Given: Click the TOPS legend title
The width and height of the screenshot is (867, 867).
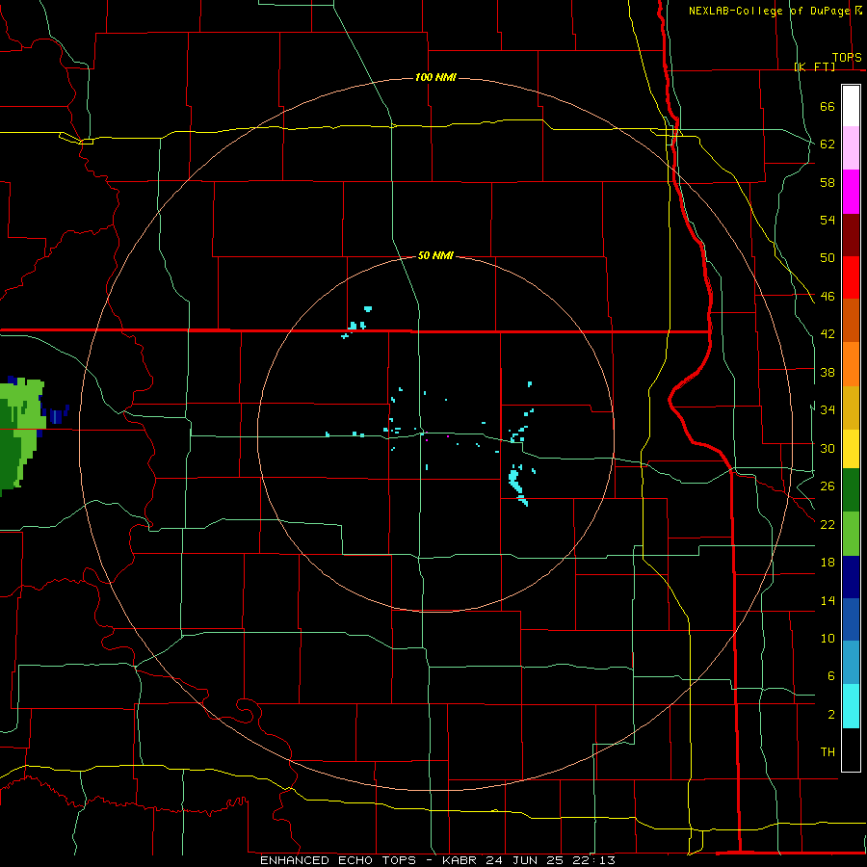Looking at the screenshot, I should tap(847, 58).
